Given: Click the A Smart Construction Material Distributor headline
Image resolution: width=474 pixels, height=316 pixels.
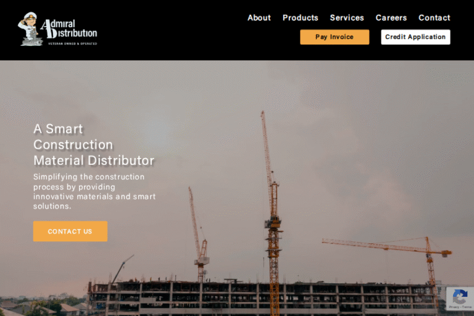Looking at the screenshot, I should point(94,144).
